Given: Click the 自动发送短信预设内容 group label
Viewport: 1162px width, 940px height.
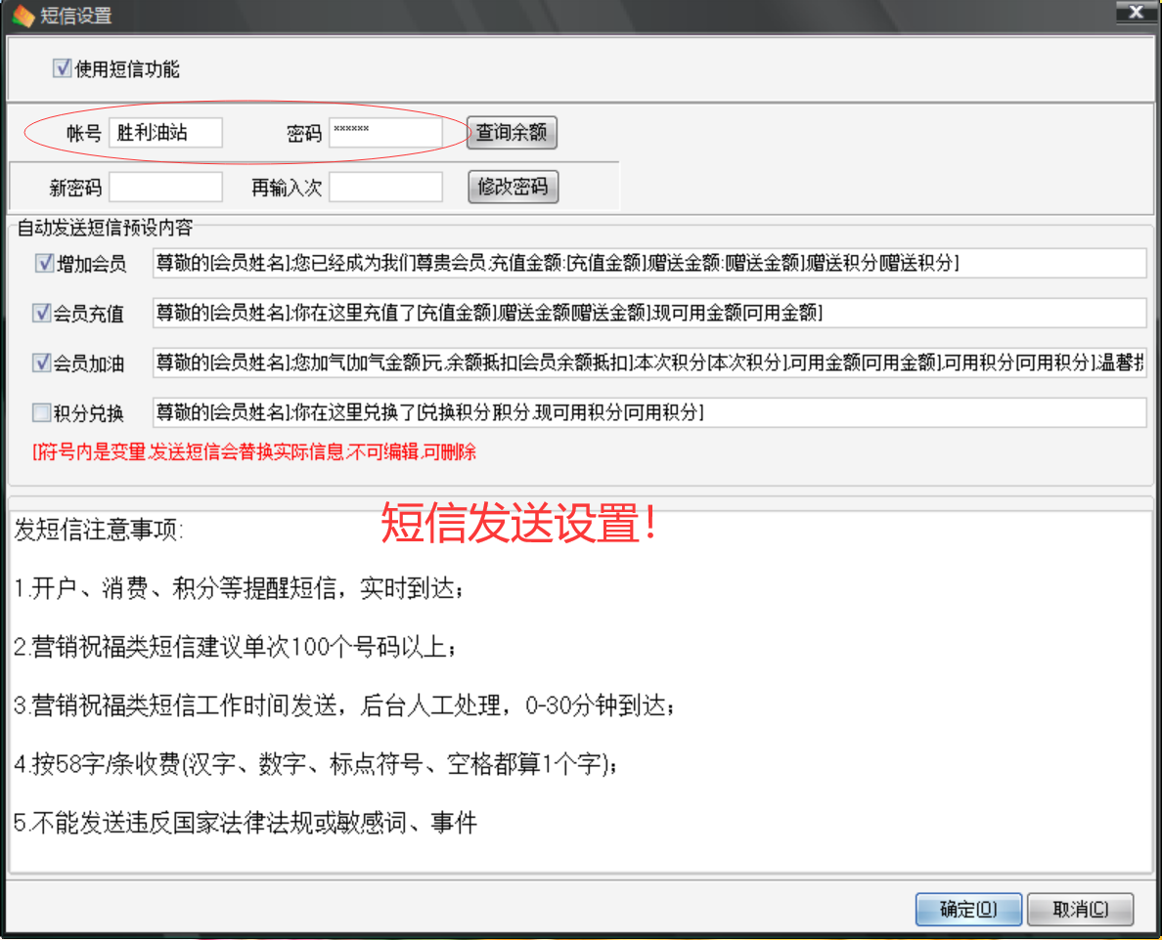Looking at the screenshot, I should 105,228.
